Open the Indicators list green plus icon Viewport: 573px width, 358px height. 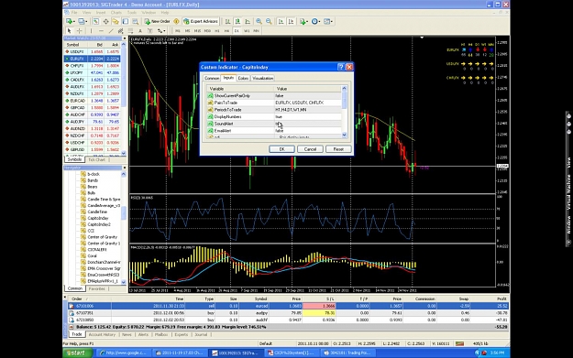[x=303, y=22]
